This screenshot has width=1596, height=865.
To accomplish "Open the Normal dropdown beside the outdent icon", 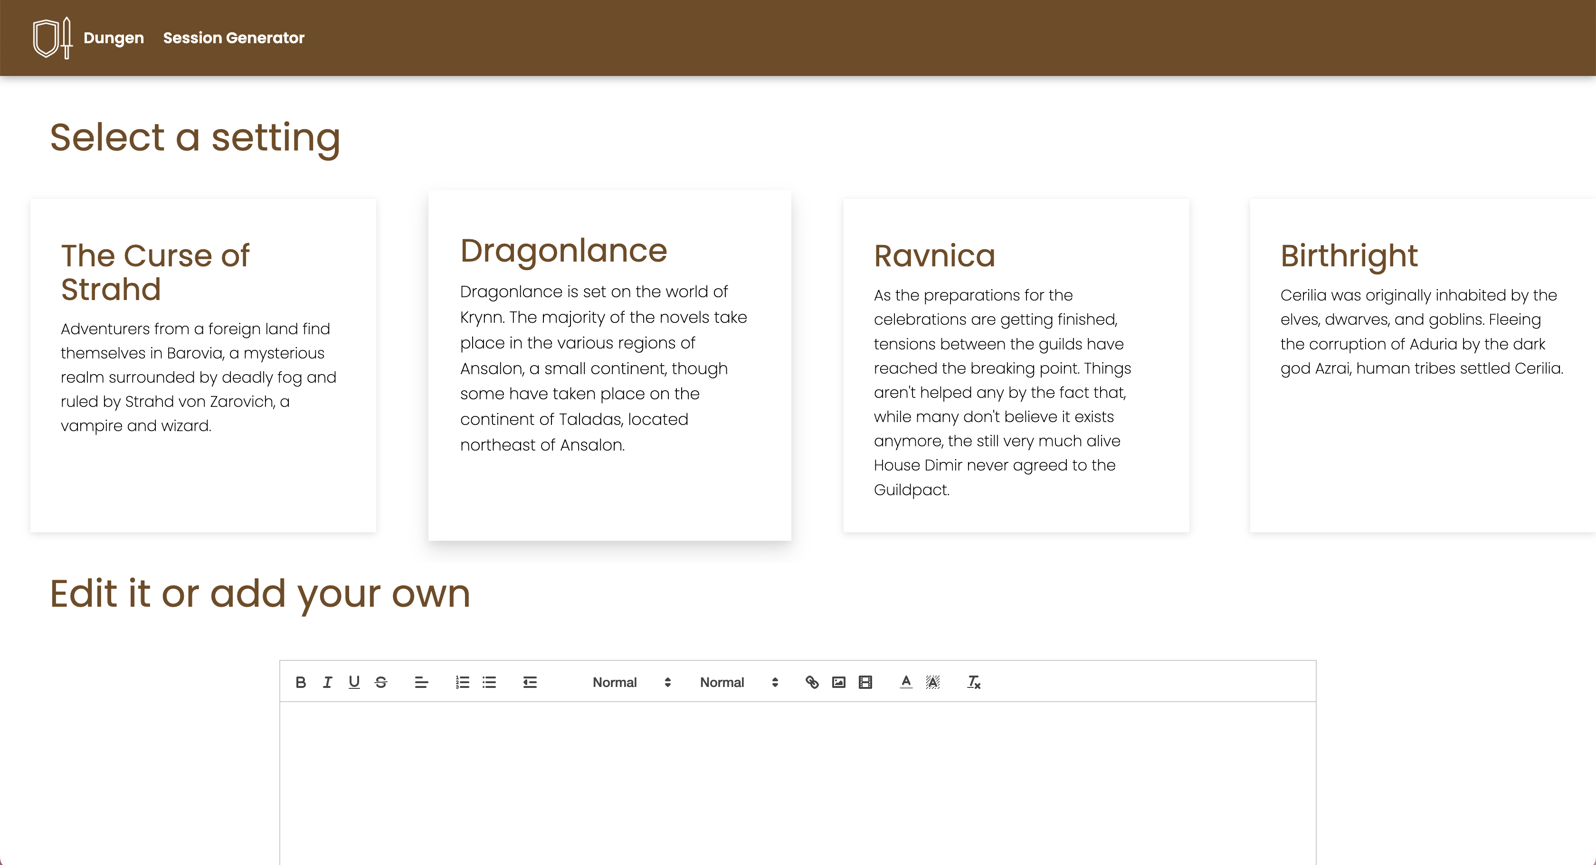I will tap(631, 682).
